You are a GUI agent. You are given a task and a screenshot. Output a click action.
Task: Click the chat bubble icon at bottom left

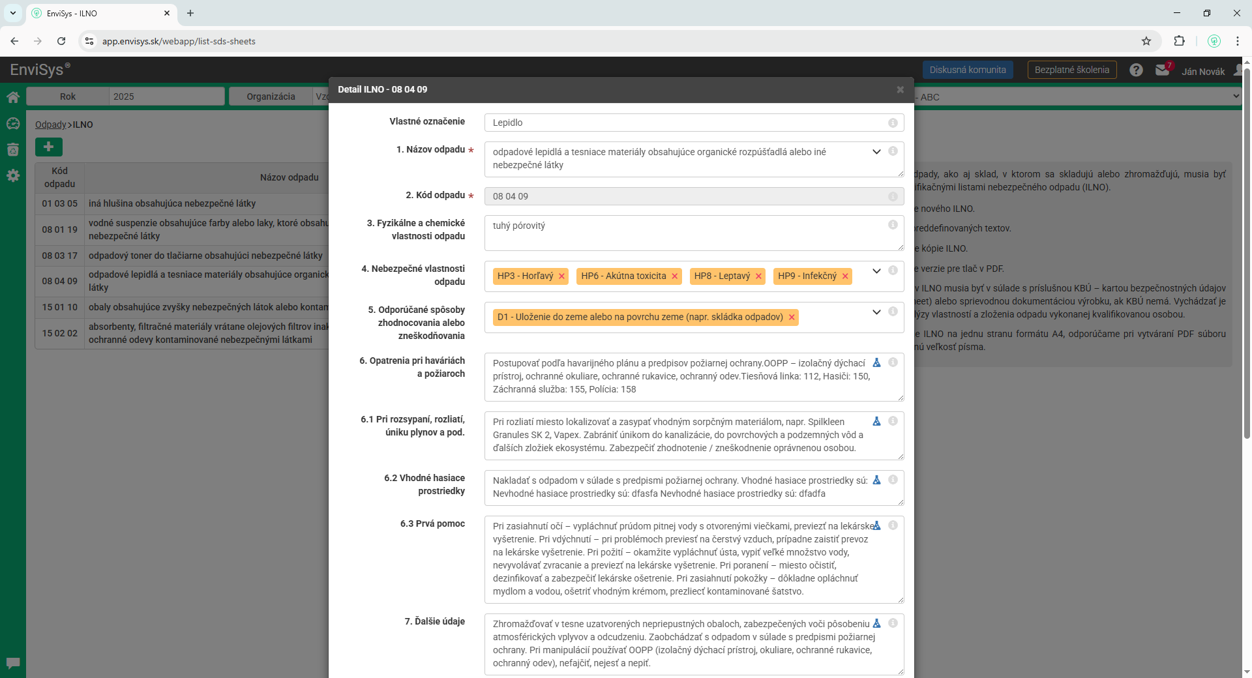click(13, 663)
